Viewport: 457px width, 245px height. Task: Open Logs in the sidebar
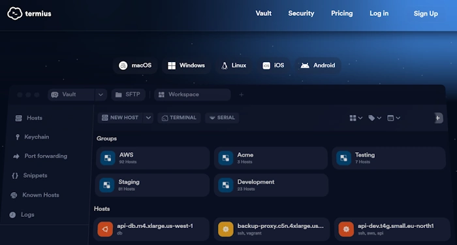(22, 215)
